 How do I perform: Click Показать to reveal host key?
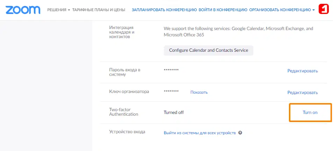tap(199, 92)
